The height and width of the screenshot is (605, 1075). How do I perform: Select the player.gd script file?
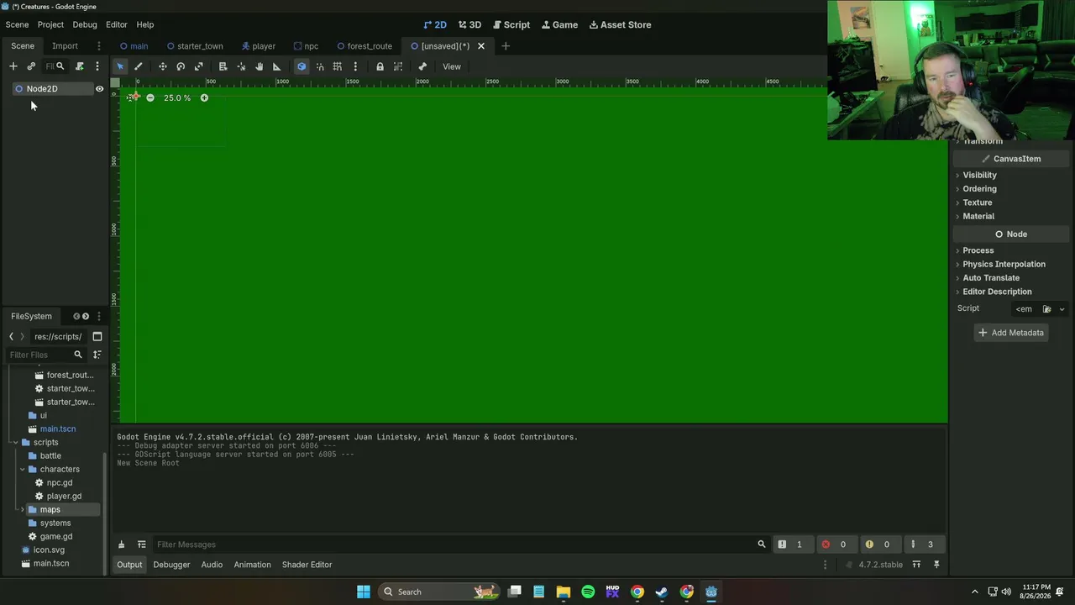[x=64, y=497]
